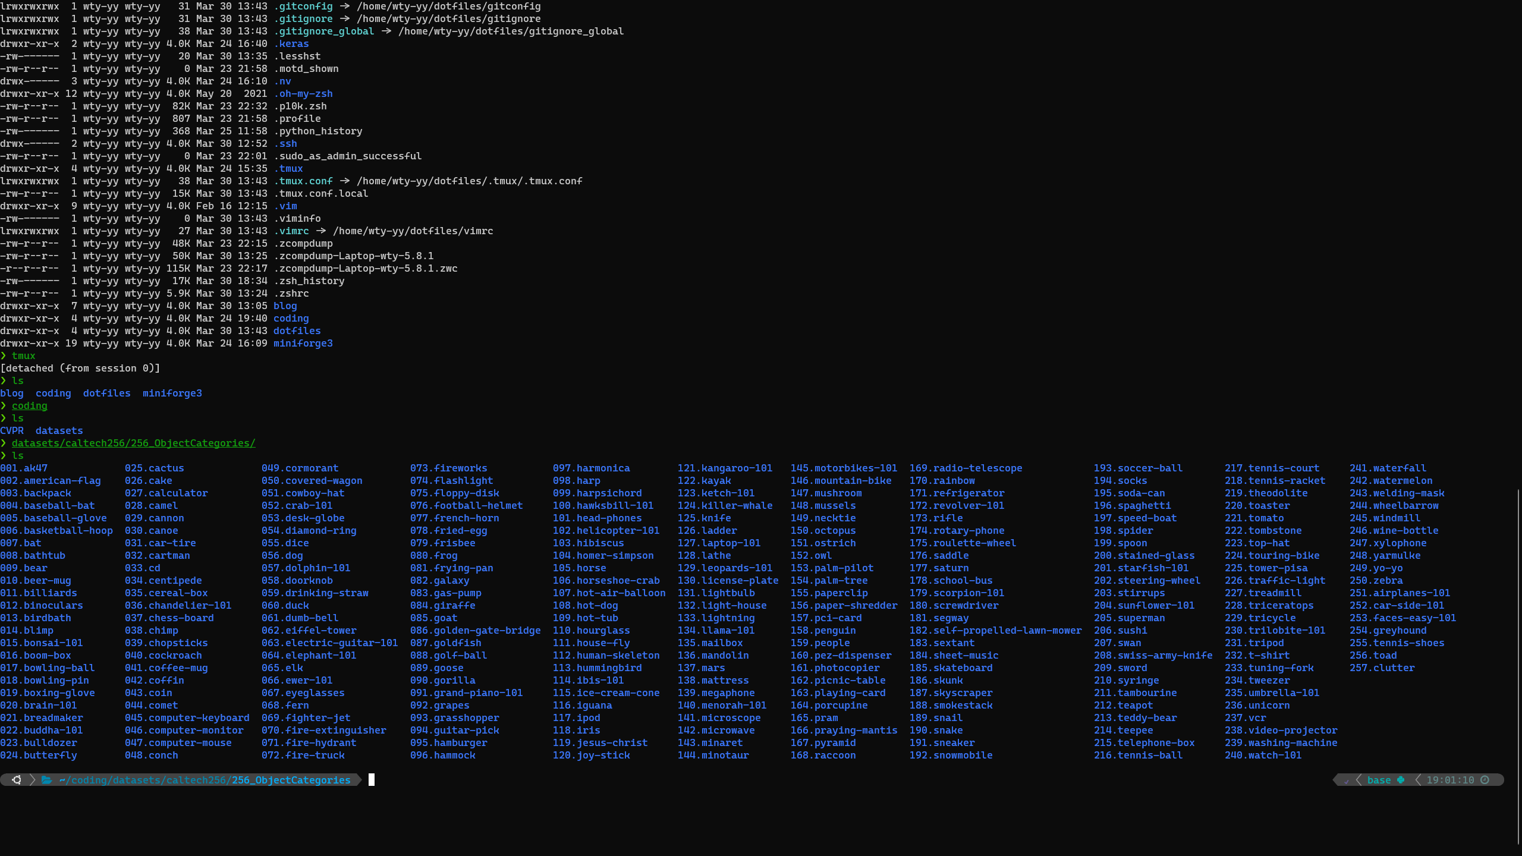
Task: Click the base conda environment label
Action: click(x=1379, y=780)
